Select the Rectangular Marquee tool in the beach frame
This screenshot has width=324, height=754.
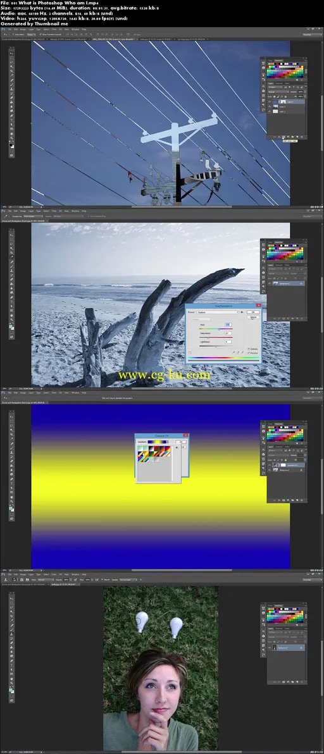pyautogui.click(x=11, y=239)
